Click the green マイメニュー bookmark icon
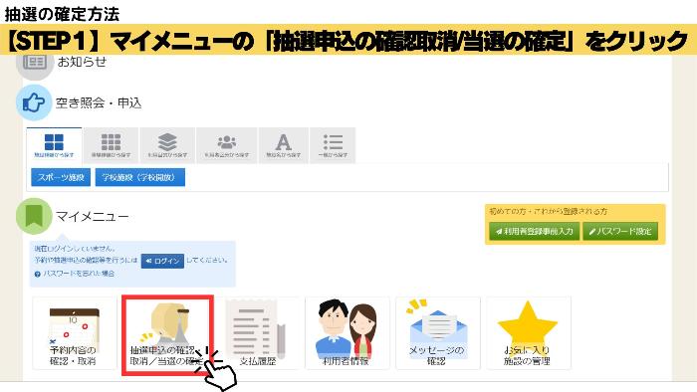The height and width of the screenshot is (392, 697). coord(34,216)
